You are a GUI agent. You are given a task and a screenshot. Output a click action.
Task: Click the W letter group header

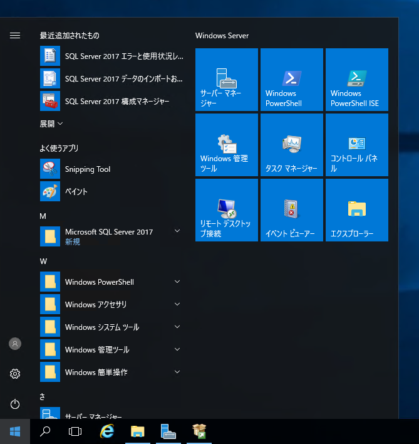[x=43, y=262]
